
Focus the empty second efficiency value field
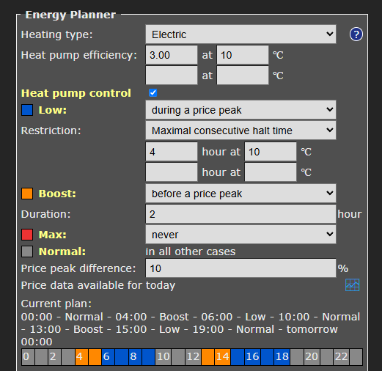point(172,76)
